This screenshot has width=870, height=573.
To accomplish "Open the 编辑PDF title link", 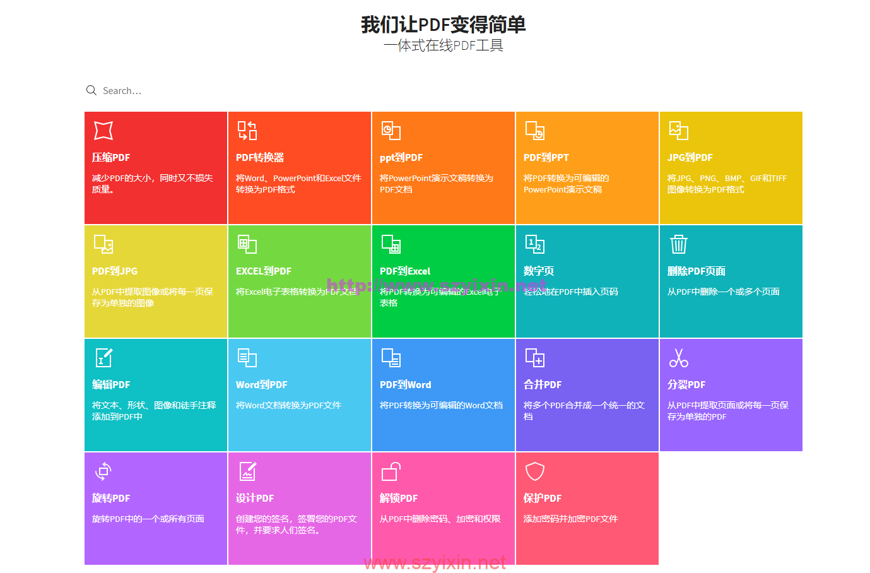I will pyautogui.click(x=111, y=385).
